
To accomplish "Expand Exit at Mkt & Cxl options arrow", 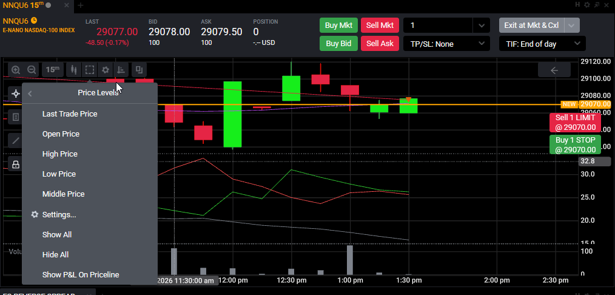I will [572, 25].
